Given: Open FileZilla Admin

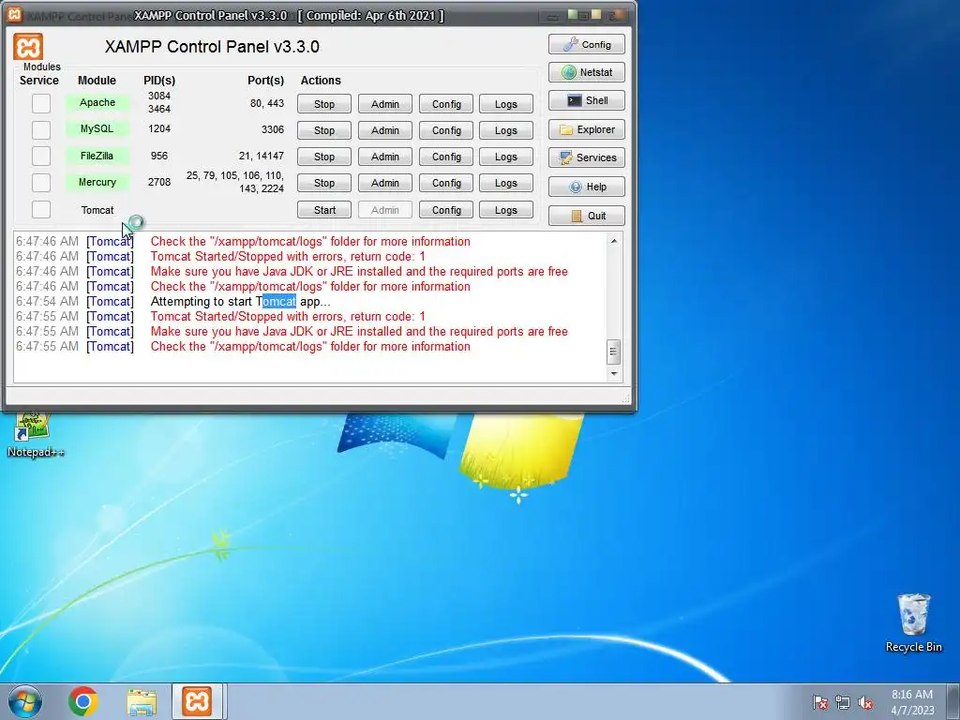Looking at the screenshot, I should click(x=385, y=157).
